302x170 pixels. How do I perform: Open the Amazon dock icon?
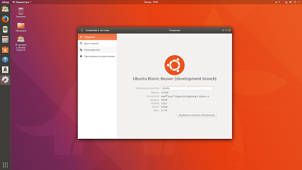5,70
